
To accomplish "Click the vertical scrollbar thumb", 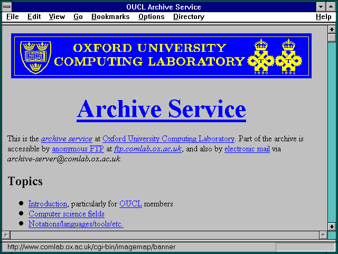I will [332, 38].
